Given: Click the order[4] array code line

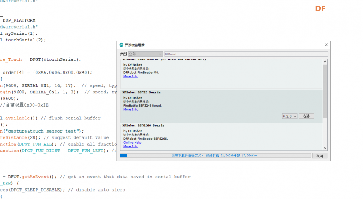Looking at the screenshot, I should click(47, 73).
